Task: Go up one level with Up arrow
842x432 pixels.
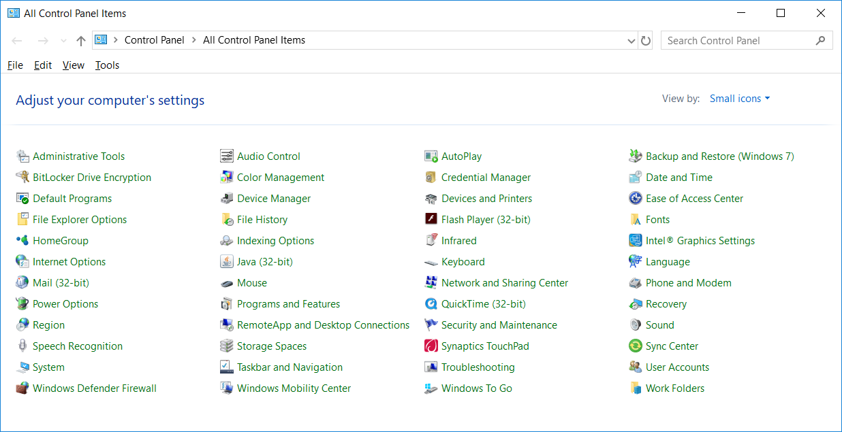Action: click(x=81, y=41)
